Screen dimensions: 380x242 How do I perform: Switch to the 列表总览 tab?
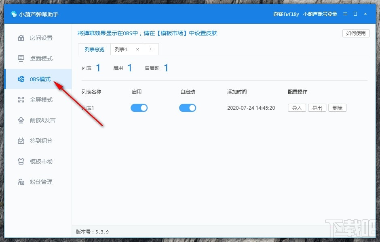point(94,49)
